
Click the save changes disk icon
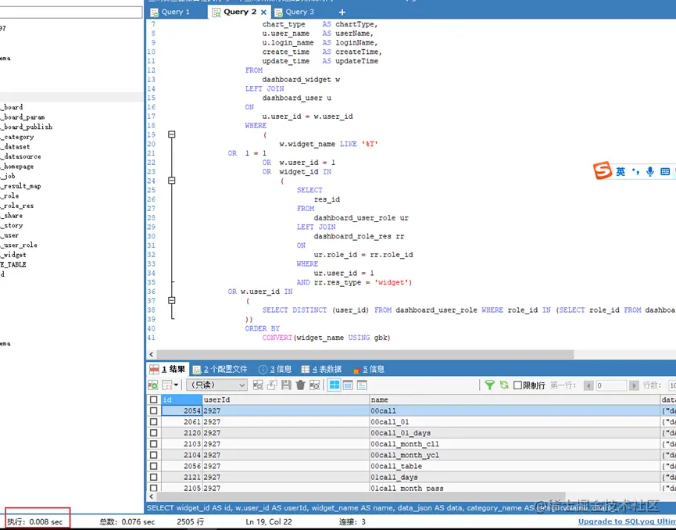tap(286, 385)
